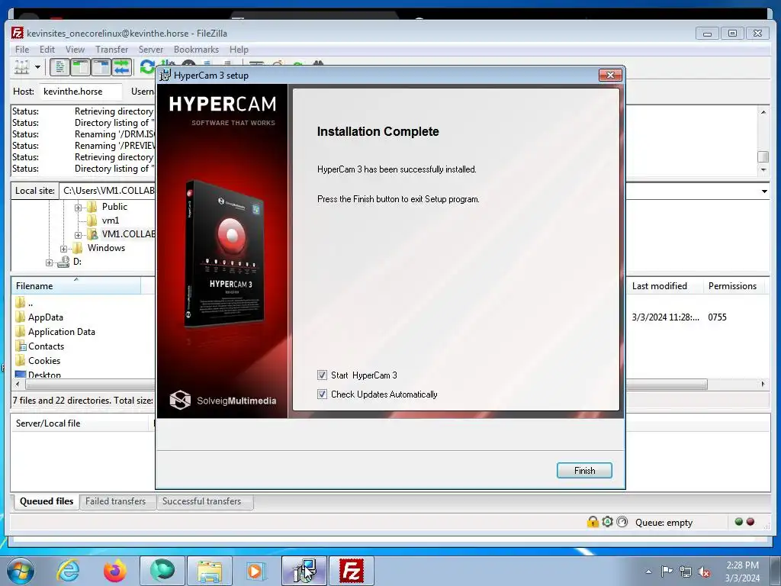Image resolution: width=781 pixels, height=586 pixels.
Task: Switch to Failed transfers tab
Action: [x=116, y=501]
